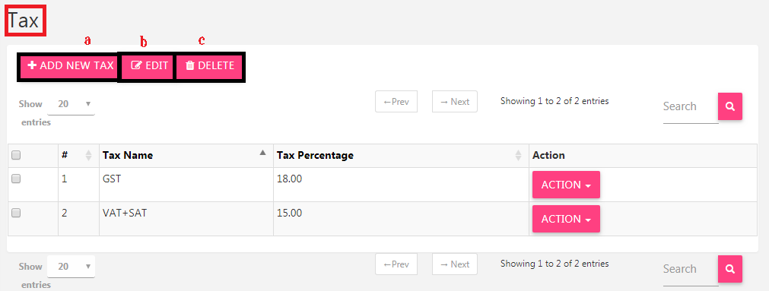Click the Delete trash button
This screenshot has height=291, width=769.
pyautogui.click(x=209, y=65)
